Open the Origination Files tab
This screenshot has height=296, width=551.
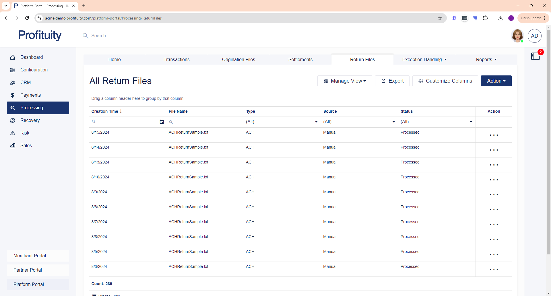pos(238,60)
